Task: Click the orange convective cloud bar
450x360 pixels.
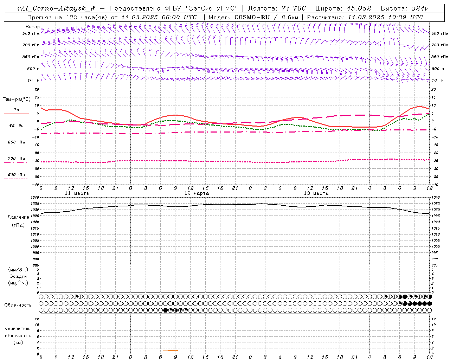Action: (168, 350)
